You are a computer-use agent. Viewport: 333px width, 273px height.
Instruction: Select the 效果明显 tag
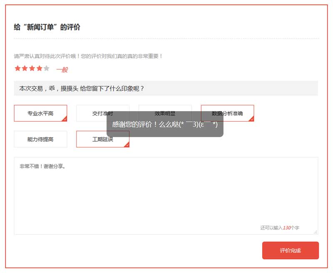[165, 113]
